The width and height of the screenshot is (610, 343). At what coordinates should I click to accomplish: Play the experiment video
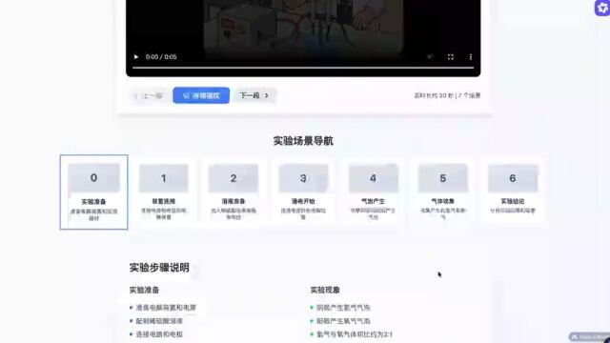point(136,57)
